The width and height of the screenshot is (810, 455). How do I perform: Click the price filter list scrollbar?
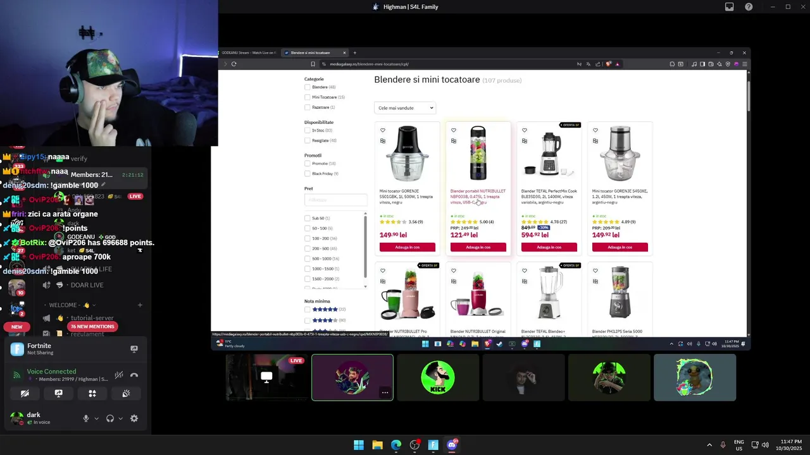tap(365, 246)
